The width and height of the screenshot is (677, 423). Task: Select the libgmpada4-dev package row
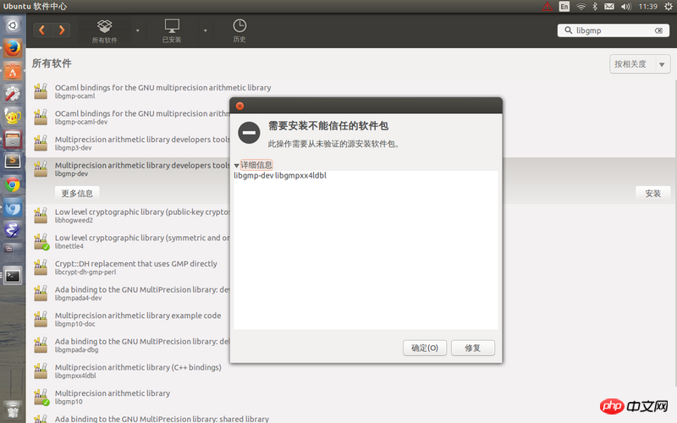tap(129, 293)
